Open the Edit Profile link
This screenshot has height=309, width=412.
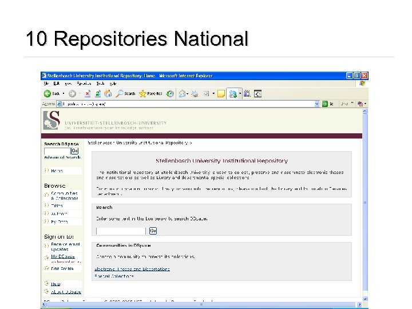[62, 268]
